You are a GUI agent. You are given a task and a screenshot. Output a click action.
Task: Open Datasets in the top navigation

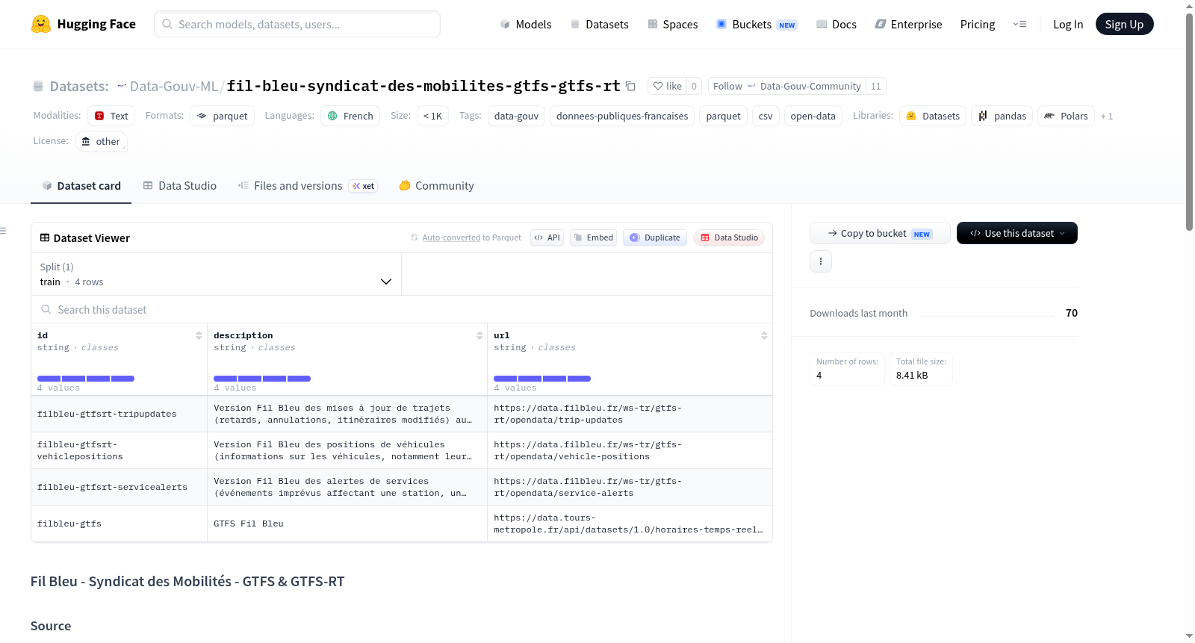click(x=599, y=24)
